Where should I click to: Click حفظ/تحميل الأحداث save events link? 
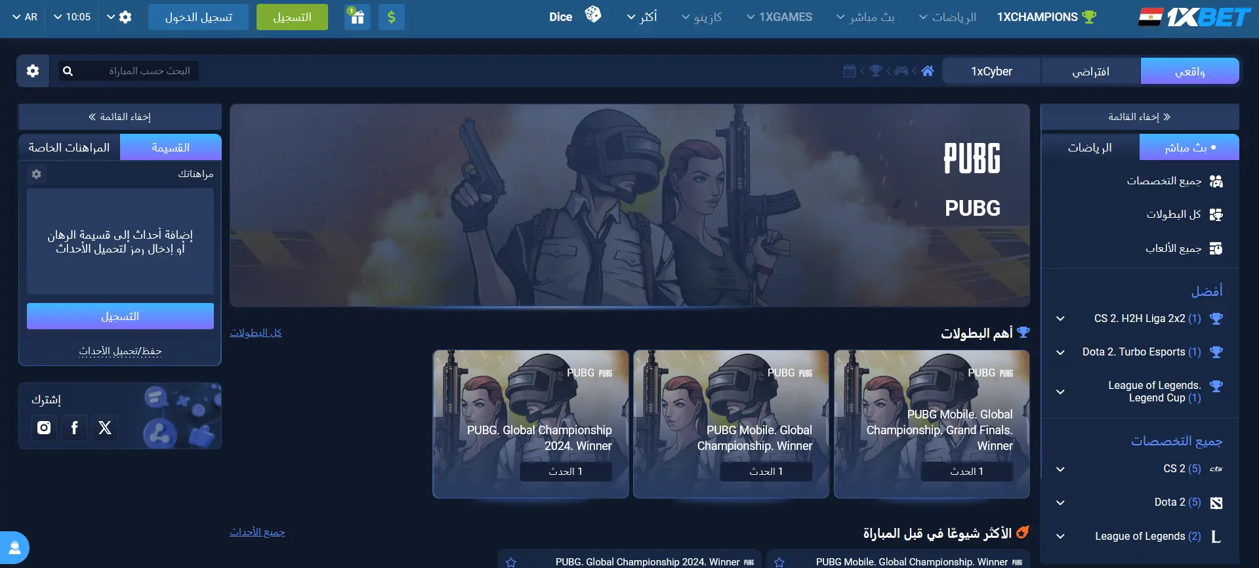click(x=120, y=351)
